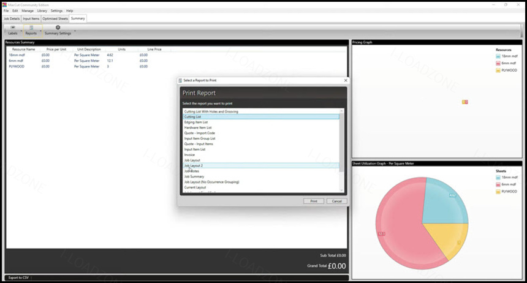527x283 pixels.
Task: Expand the Reports dropdown arrow
Action: coord(40,31)
